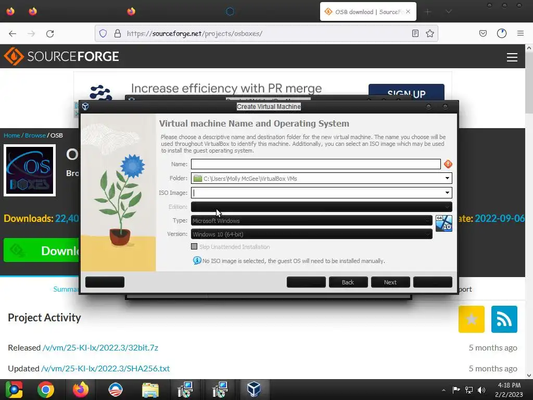The image size is (533, 400).
Task: Click the SourceForge logo
Action: (x=61, y=56)
